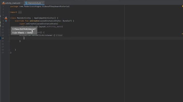Screen dimensions: 183x102
Task: Click the super.onCreate(savedInstanceState) call
Action: tap(39, 24)
